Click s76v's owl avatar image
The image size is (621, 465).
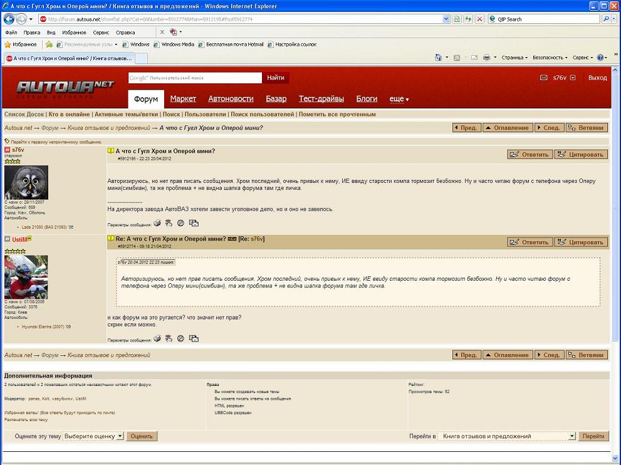pyautogui.click(x=26, y=182)
